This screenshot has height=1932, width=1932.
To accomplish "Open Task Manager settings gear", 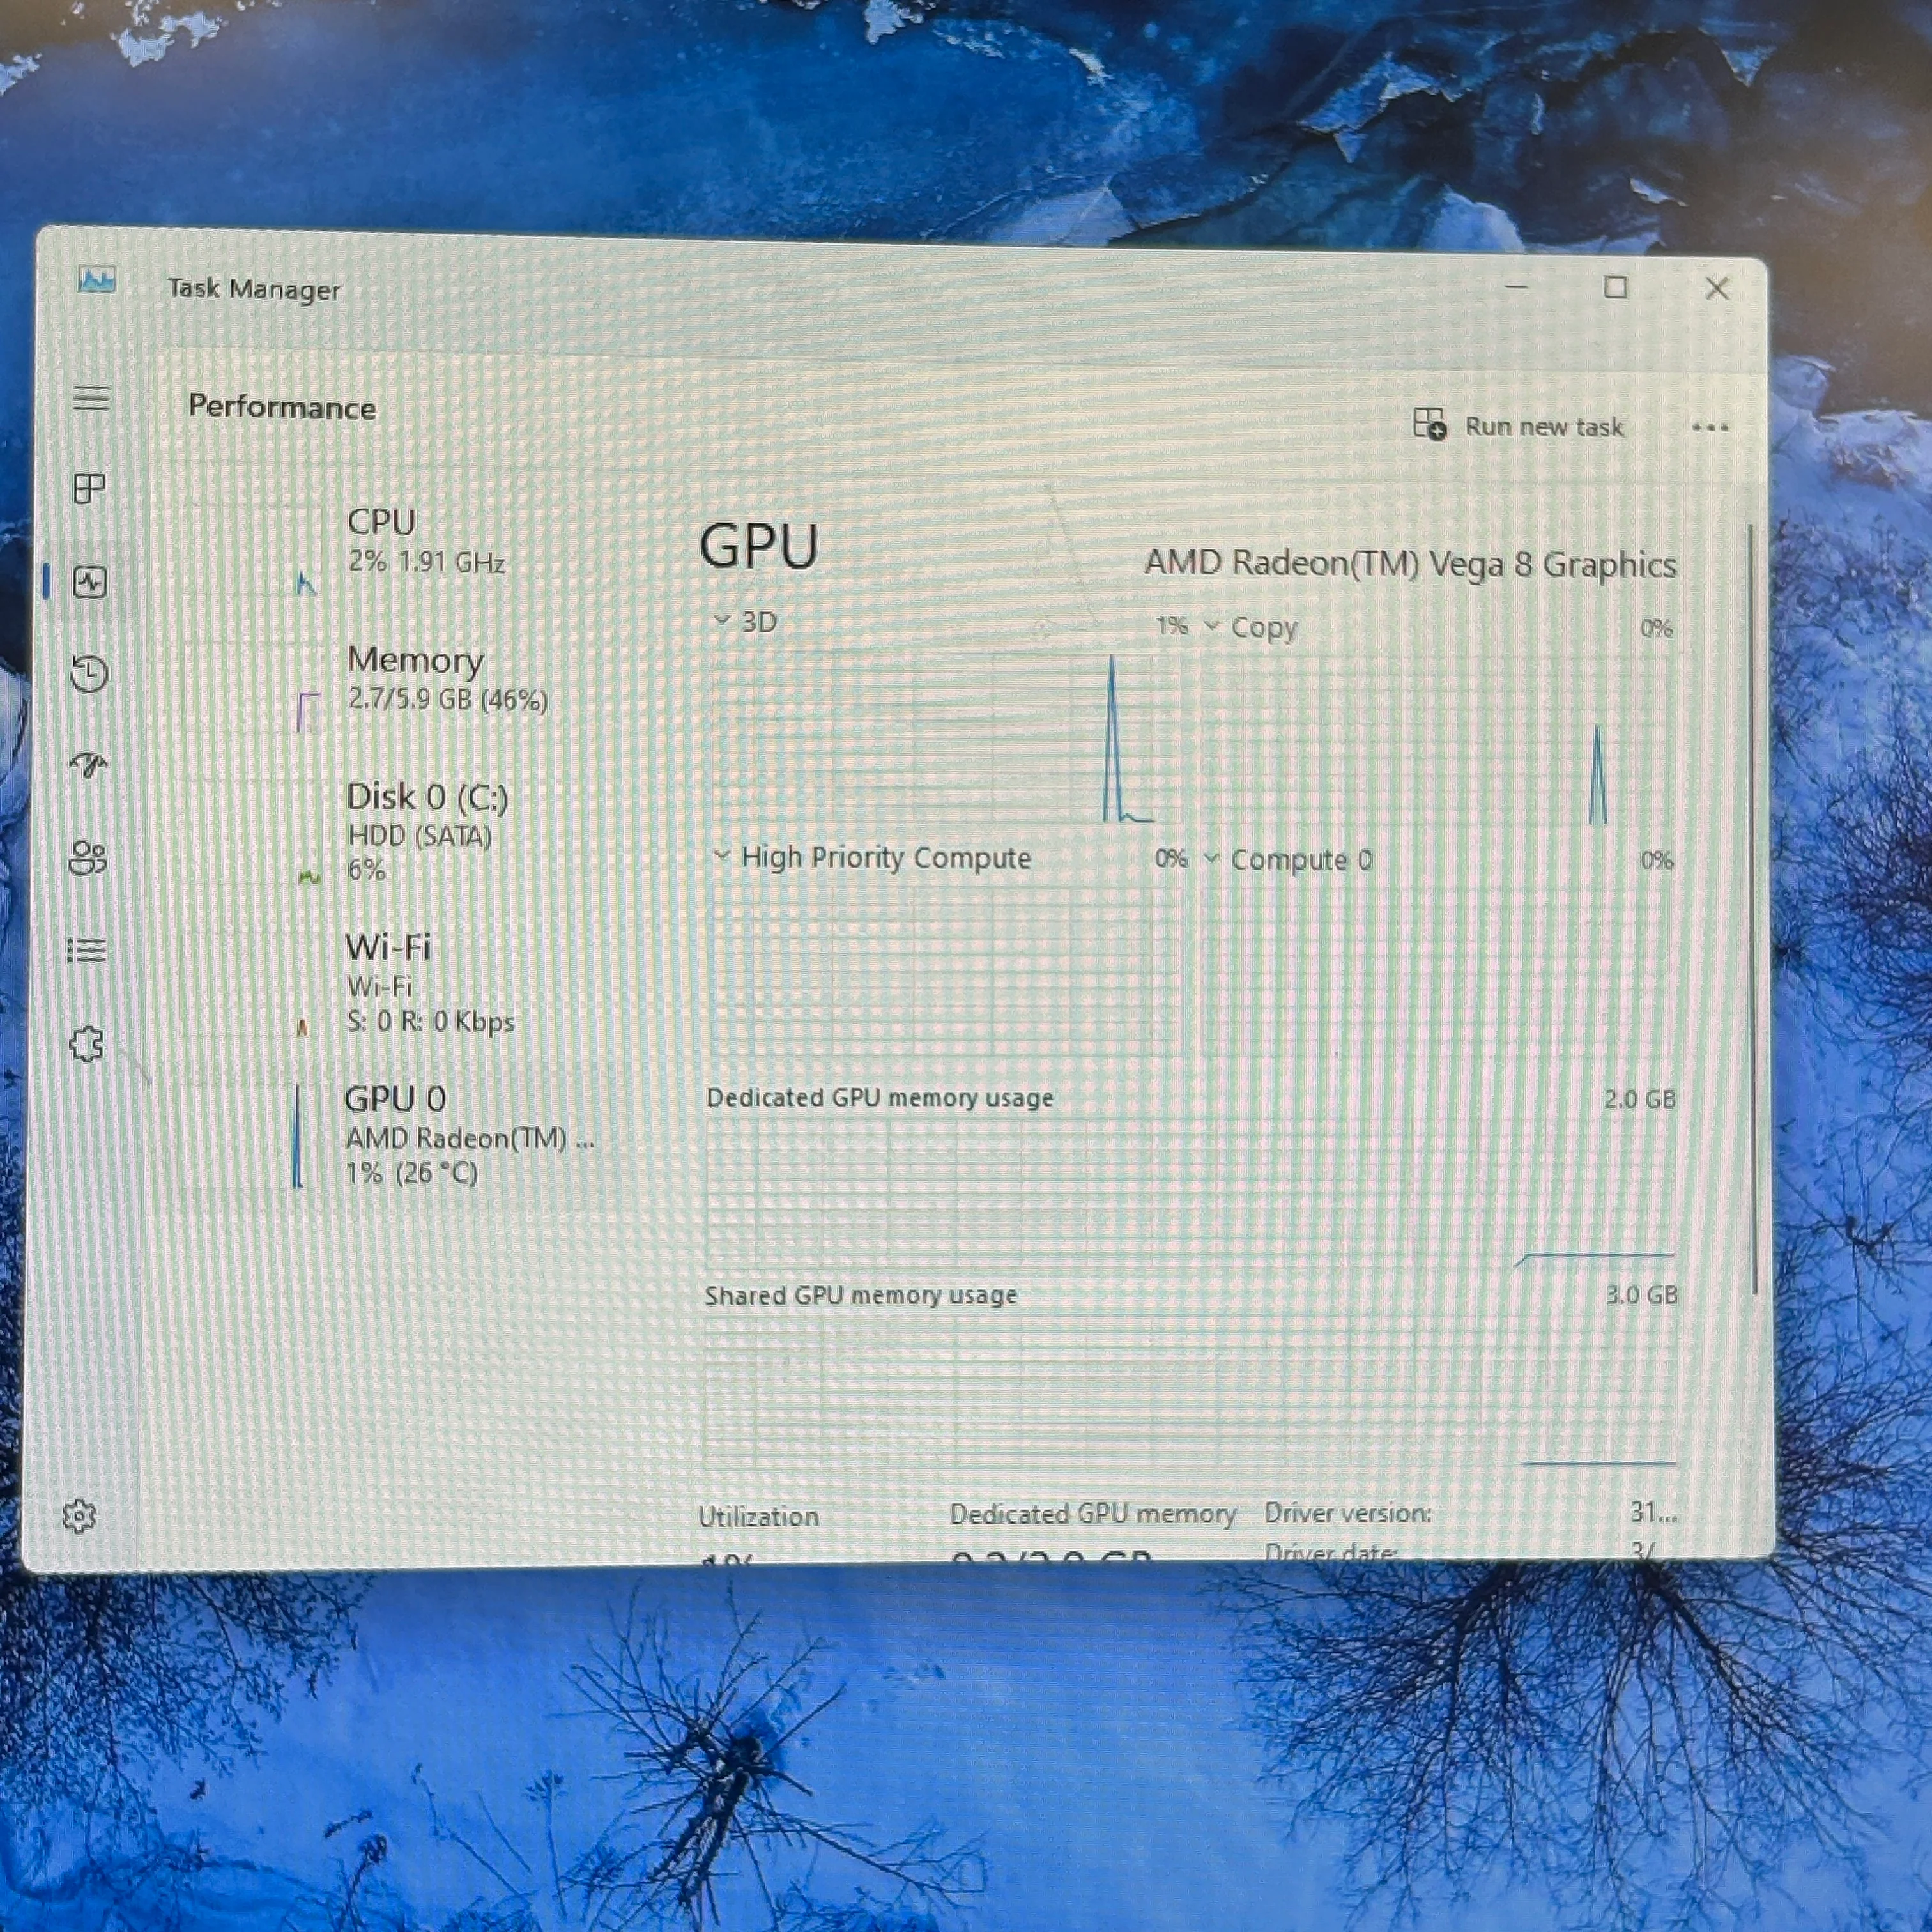I will pos(79,1516).
